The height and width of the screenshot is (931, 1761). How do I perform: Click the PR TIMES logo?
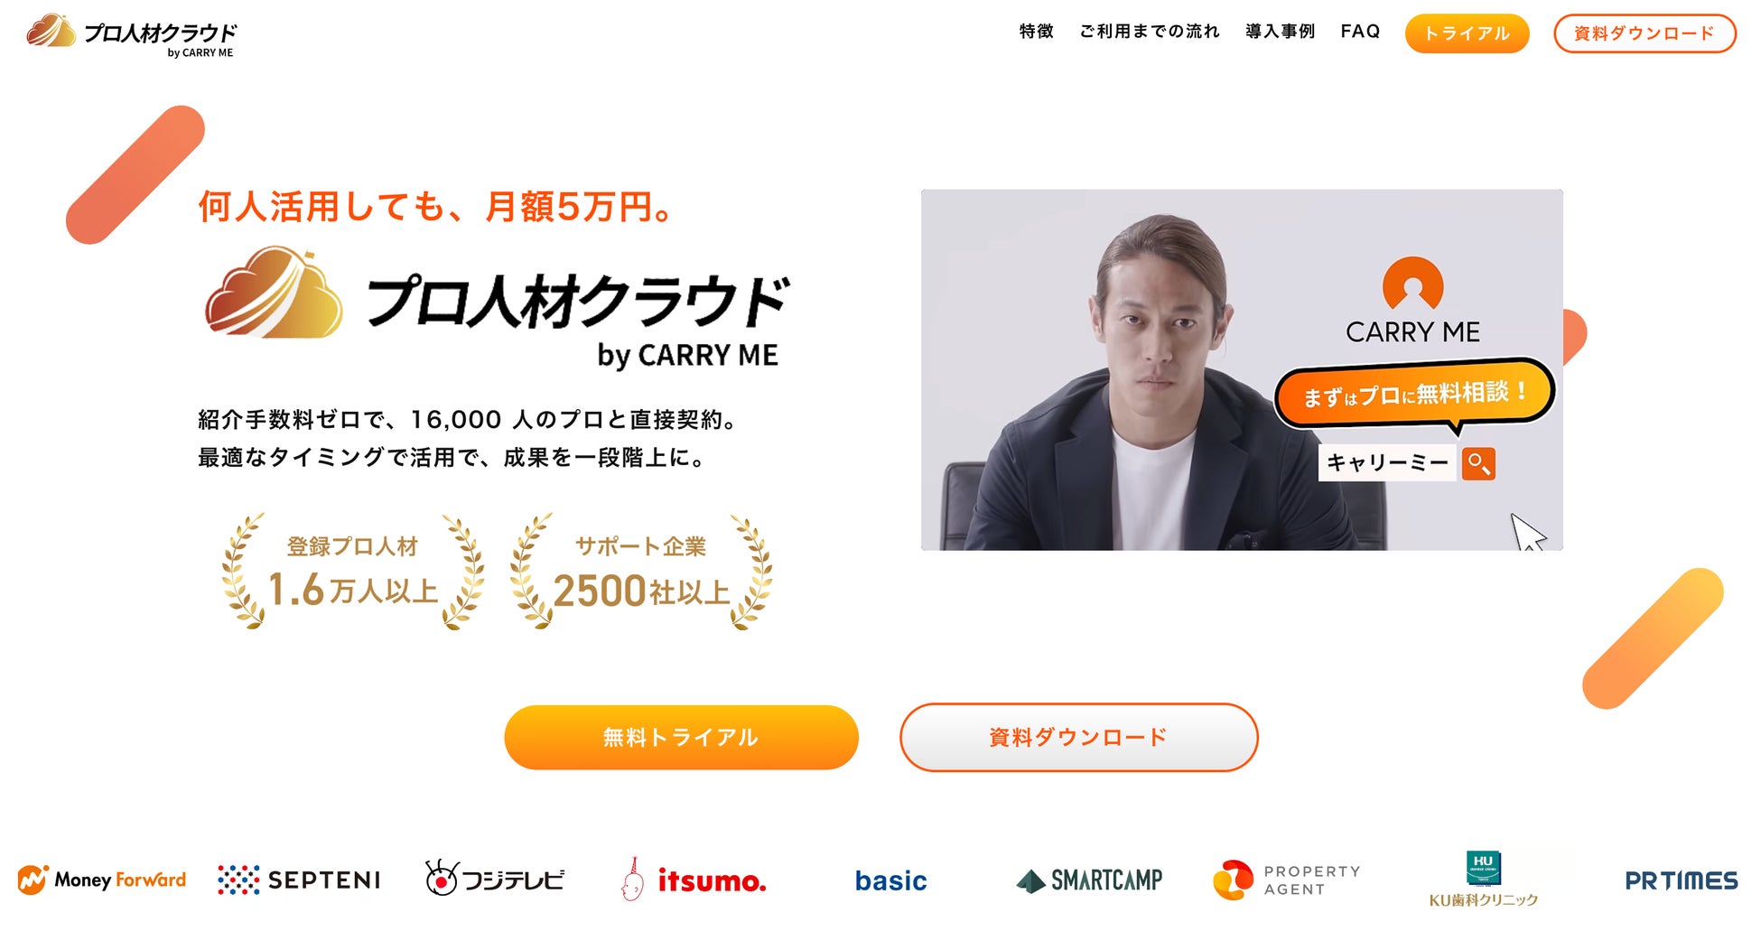(1682, 880)
